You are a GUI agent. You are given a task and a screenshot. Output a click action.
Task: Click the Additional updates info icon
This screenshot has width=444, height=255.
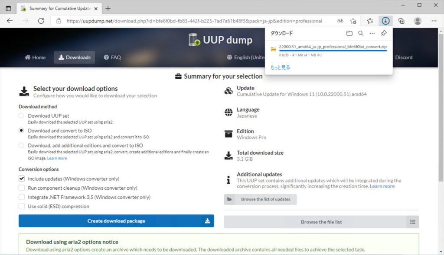(229, 180)
